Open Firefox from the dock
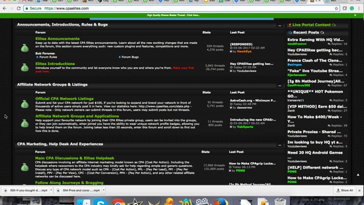Viewport: 364px width, 205px height. pyautogui.click(x=221, y=202)
